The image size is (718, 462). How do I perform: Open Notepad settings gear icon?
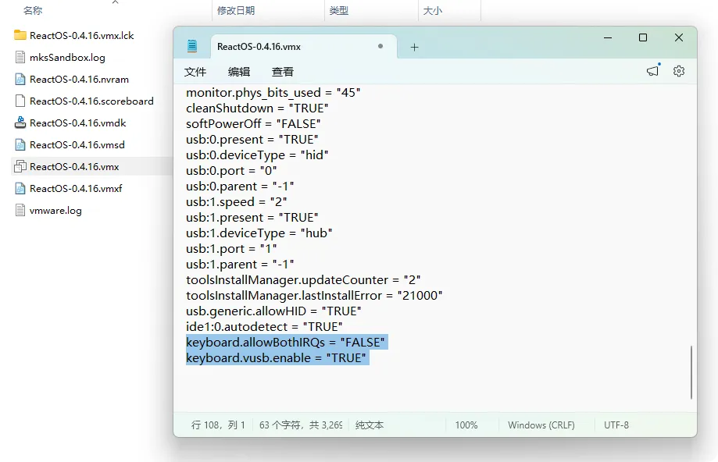[679, 71]
